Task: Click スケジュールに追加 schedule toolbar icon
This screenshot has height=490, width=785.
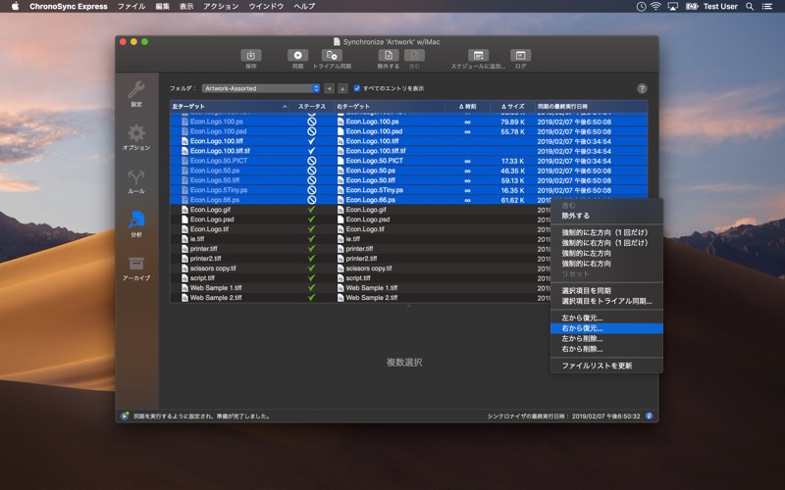Action: [x=478, y=56]
